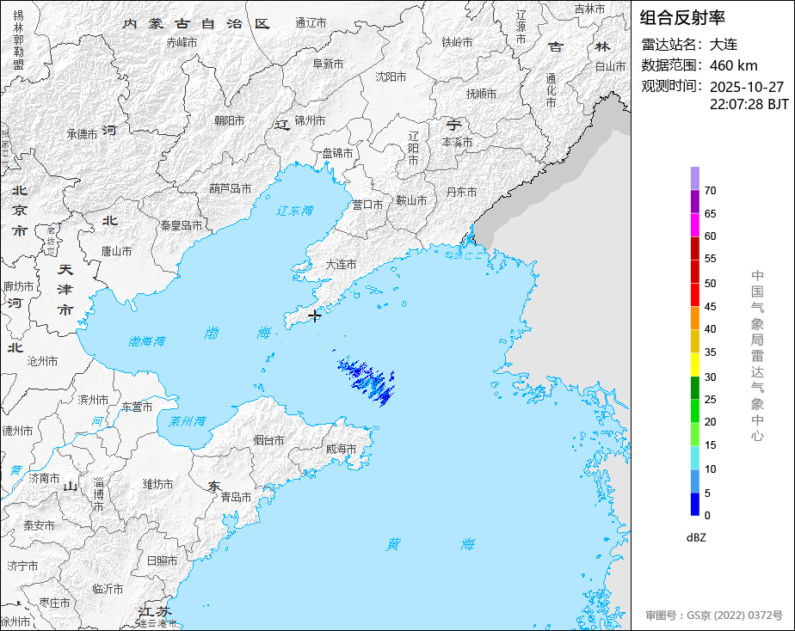Image resolution: width=795 pixels, height=631 pixels.
Task: Click the 吉林市 map label
Action: (589, 9)
